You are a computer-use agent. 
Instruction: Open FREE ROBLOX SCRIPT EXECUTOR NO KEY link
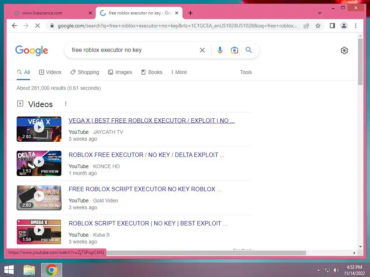(x=145, y=189)
